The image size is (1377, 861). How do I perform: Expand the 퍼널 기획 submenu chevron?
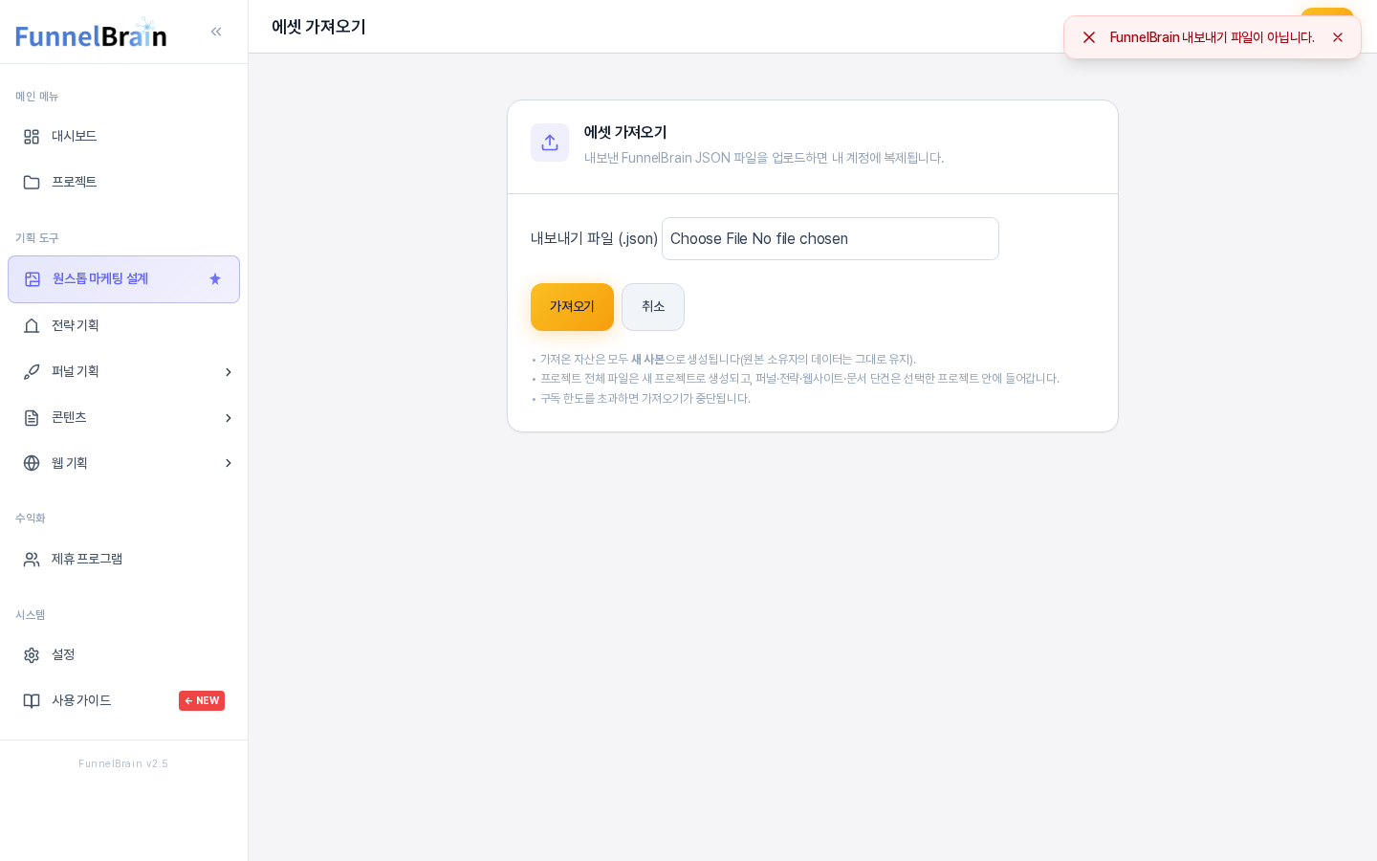pyautogui.click(x=229, y=372)
